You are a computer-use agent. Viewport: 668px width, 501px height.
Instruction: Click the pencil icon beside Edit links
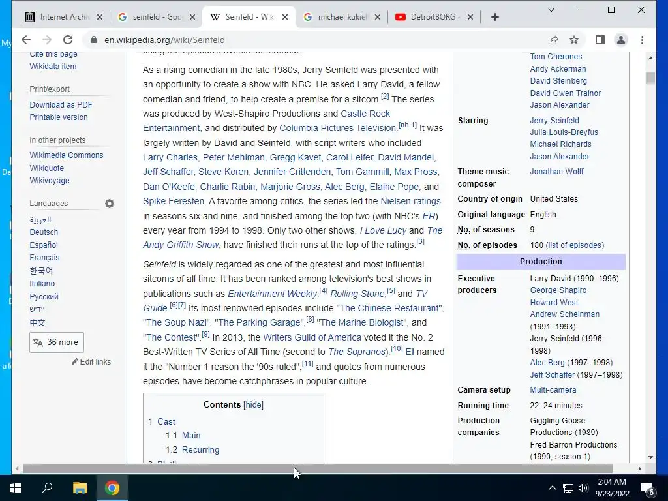point(75,361)
